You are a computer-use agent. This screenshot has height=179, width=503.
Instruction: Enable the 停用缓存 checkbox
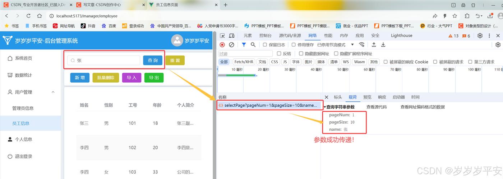294,45
